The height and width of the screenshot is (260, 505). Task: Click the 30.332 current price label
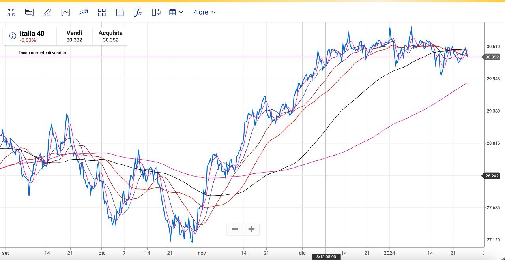(x=492, y=57)
